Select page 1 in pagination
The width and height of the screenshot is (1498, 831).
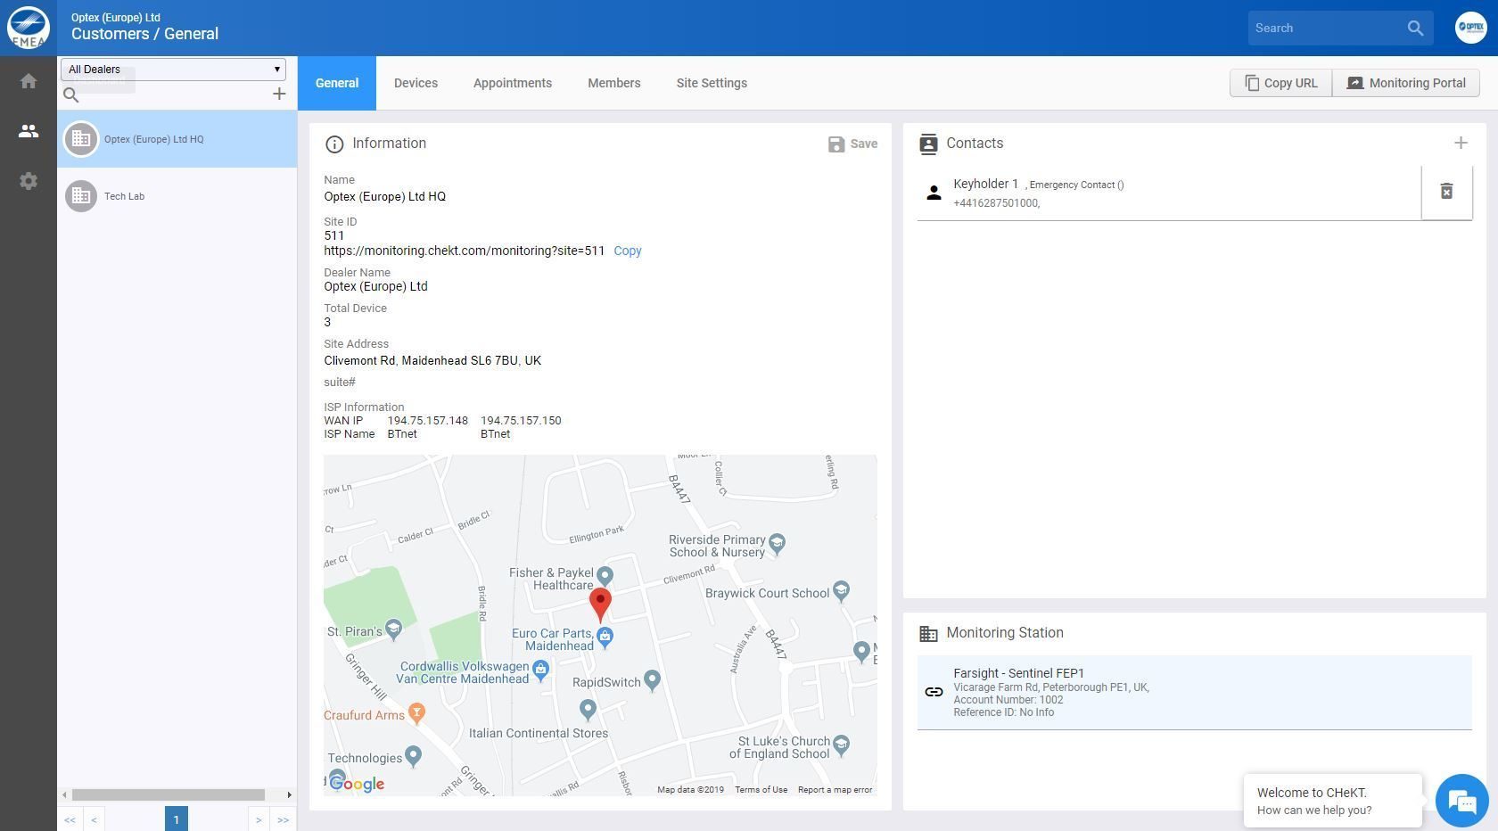177,819
